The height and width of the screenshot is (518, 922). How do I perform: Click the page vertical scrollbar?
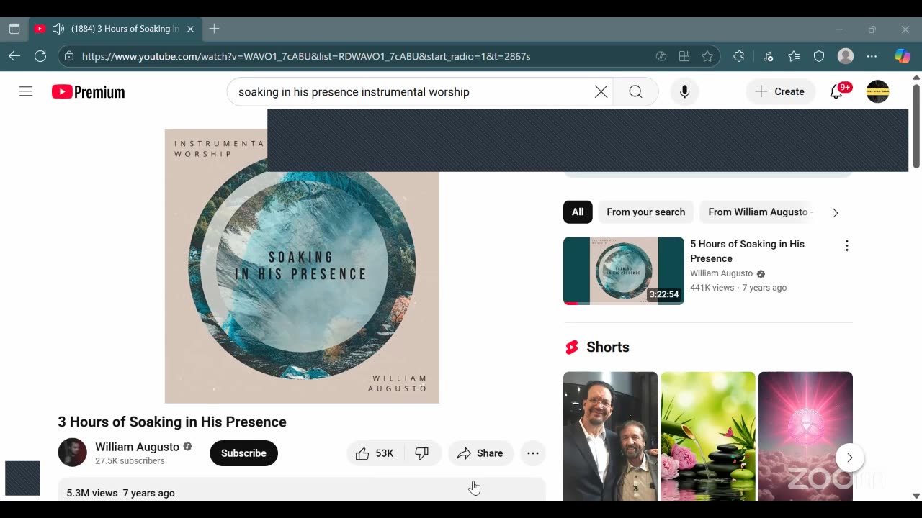tap(916, 127)
